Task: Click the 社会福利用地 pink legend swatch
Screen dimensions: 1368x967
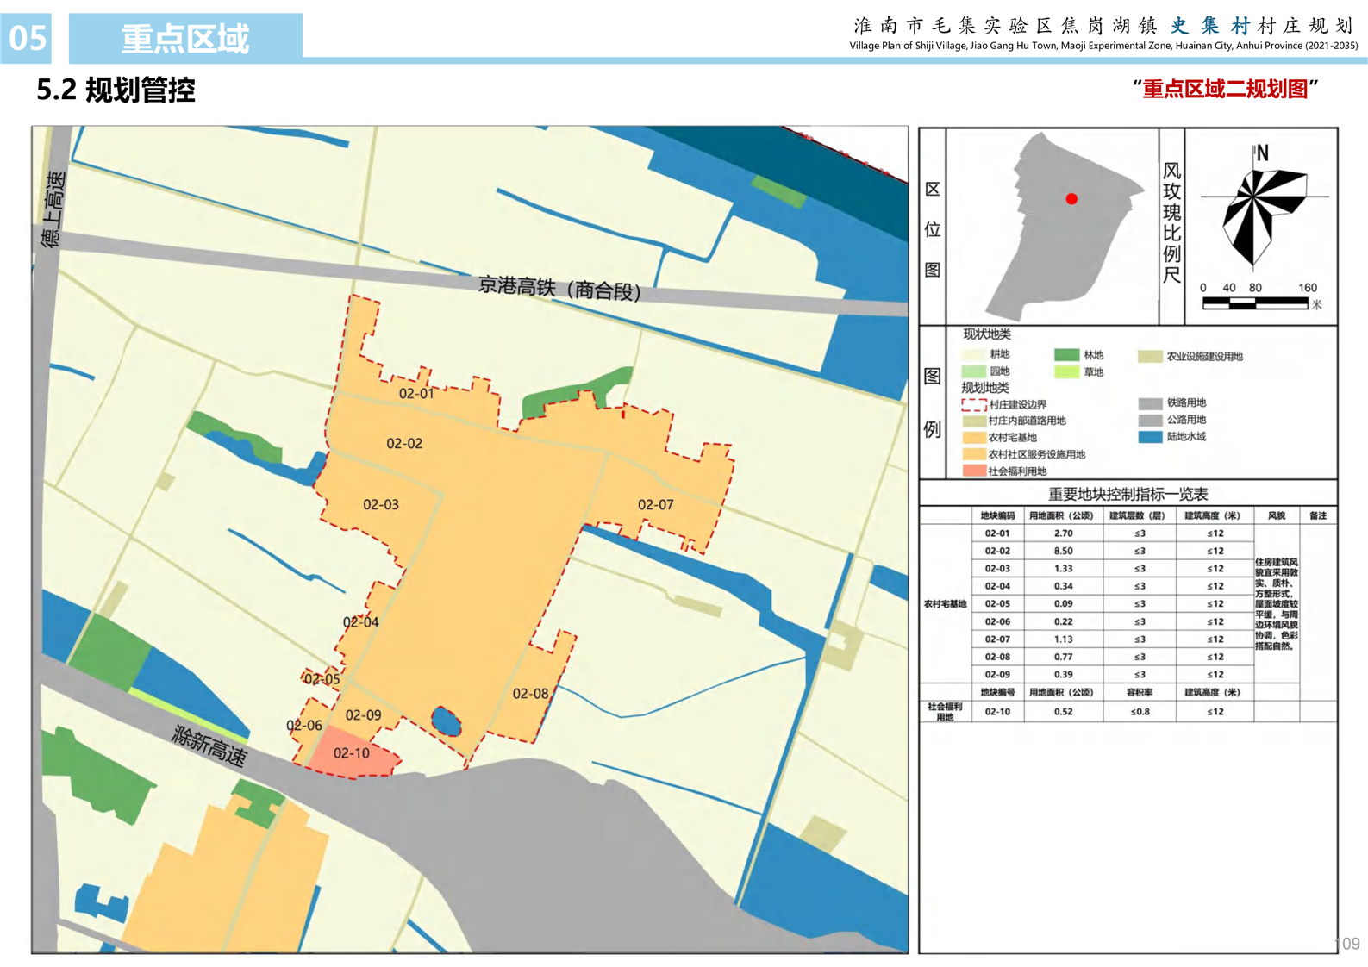Action: click(x=973, y=471)
